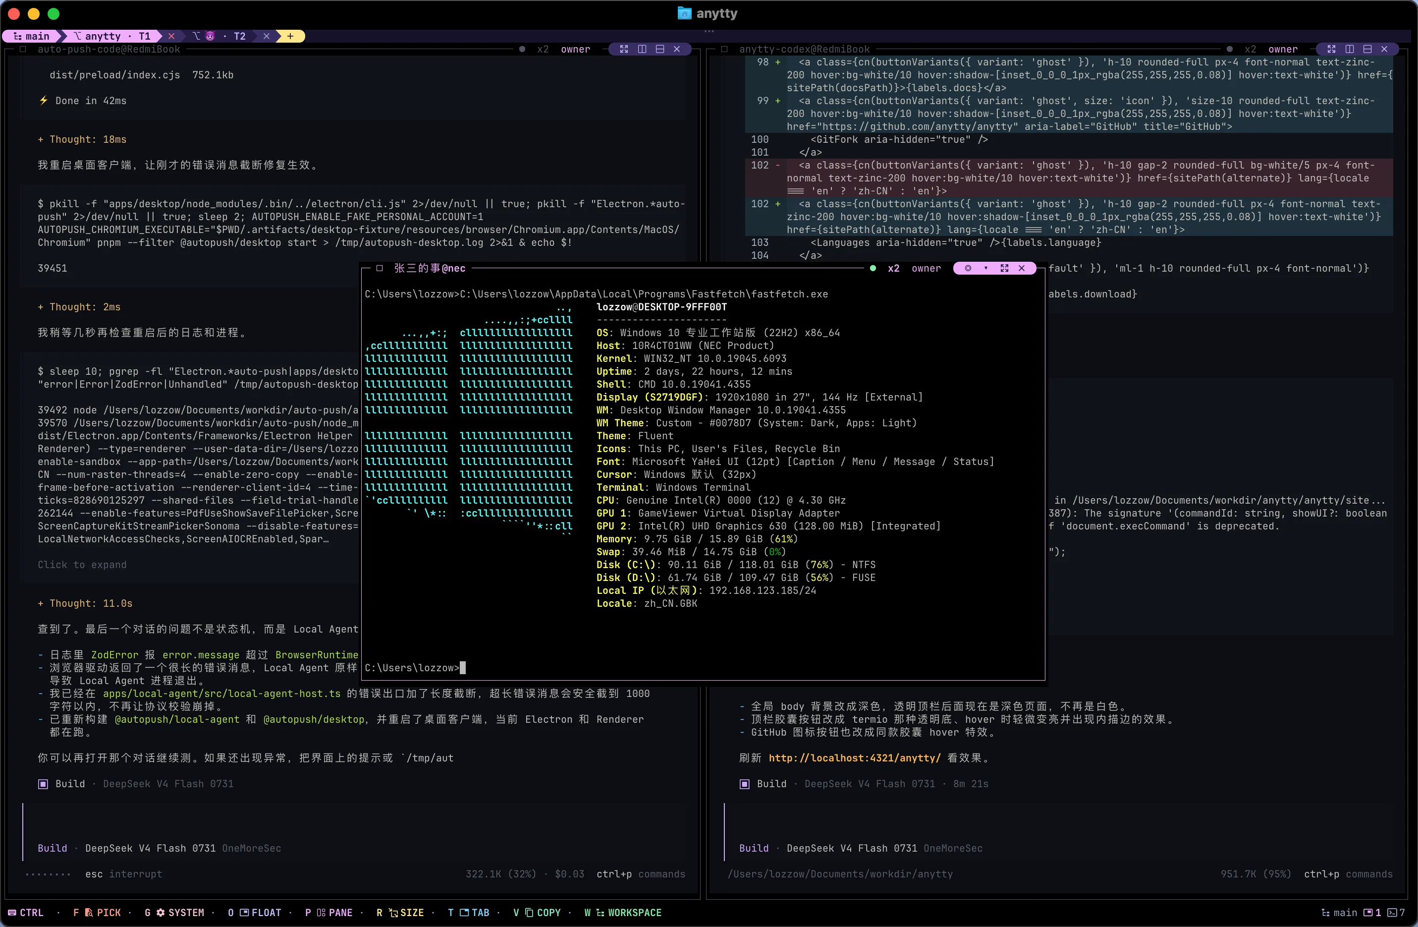1418x927 pixels.
Task: Add a new tab with plus button
Action: click(290, 36)
